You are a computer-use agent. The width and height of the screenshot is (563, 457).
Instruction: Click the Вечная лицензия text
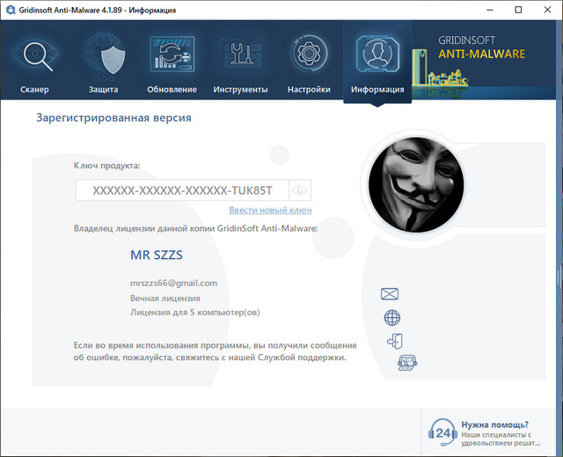tap(165, 299)
